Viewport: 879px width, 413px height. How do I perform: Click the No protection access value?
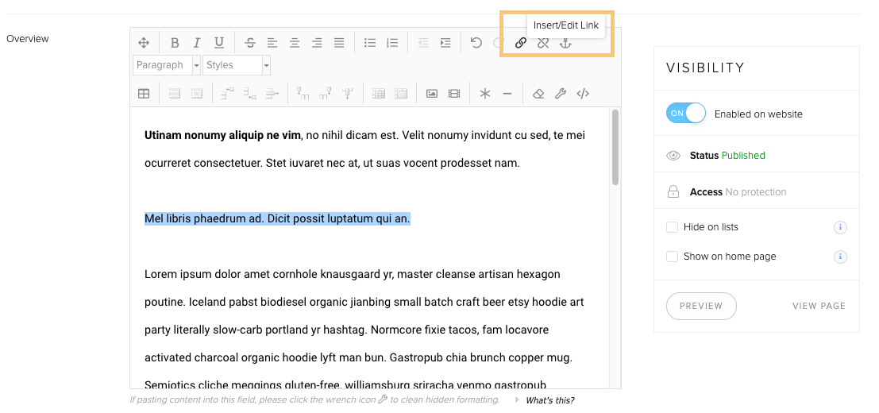(x=756, y=191)
